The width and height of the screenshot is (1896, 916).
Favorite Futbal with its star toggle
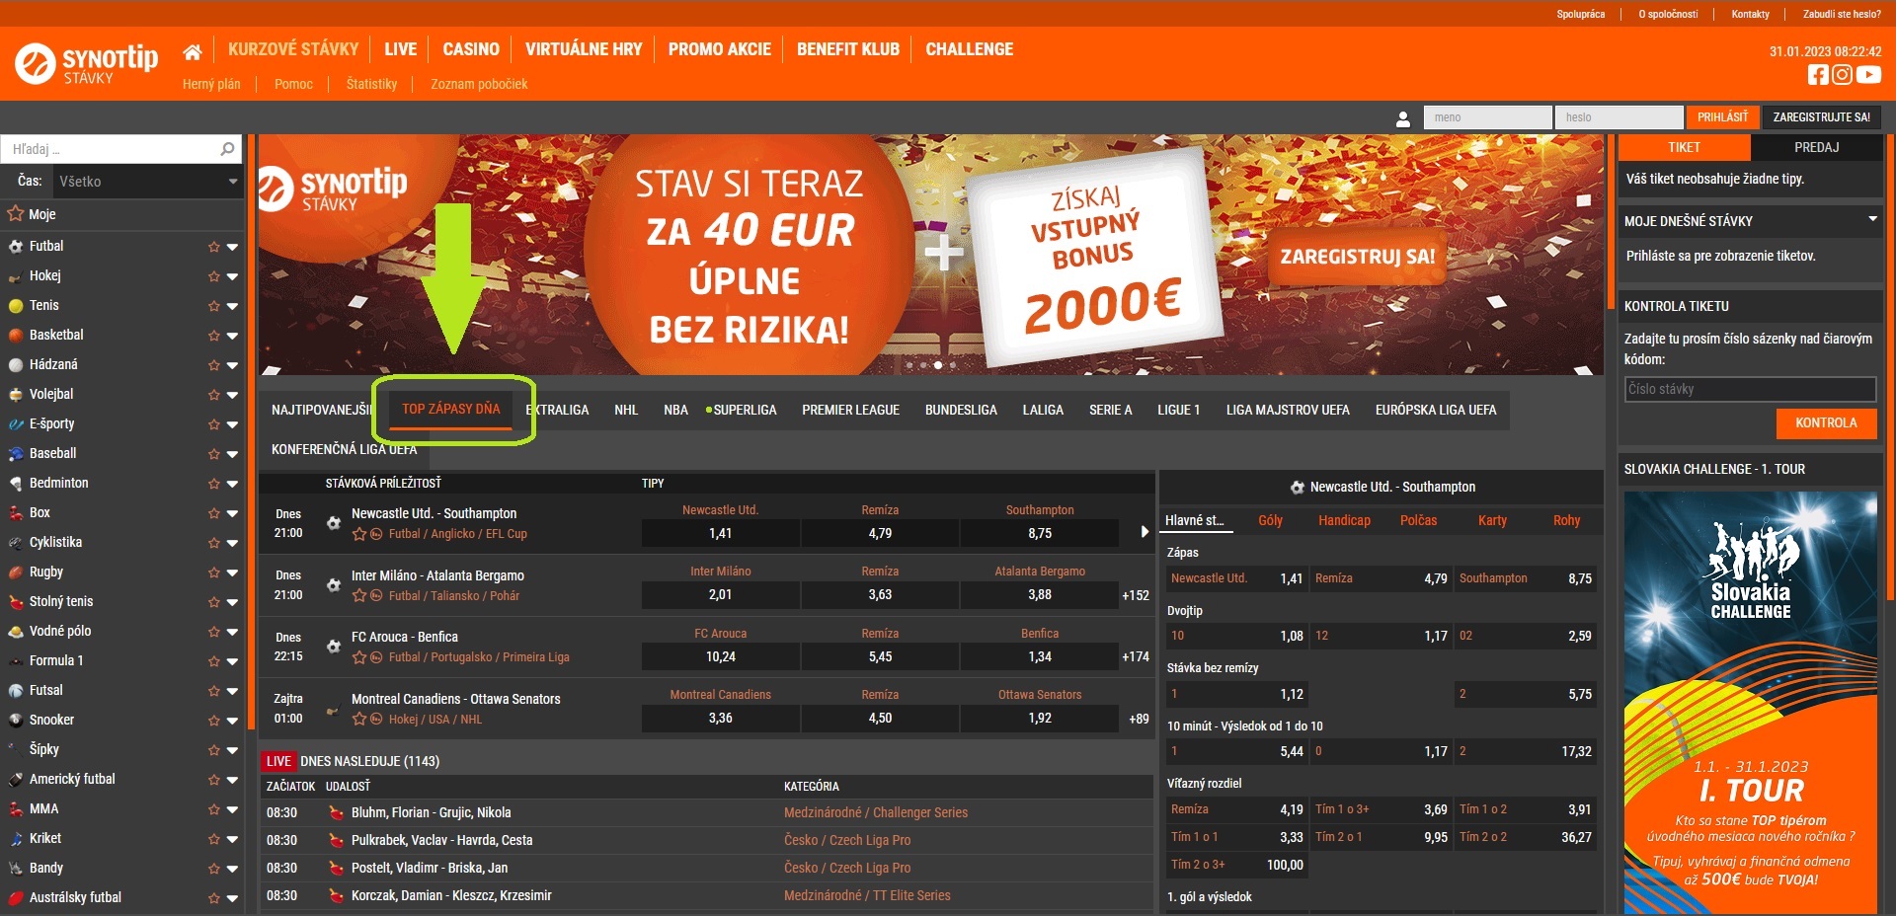[x=213, y=248]
